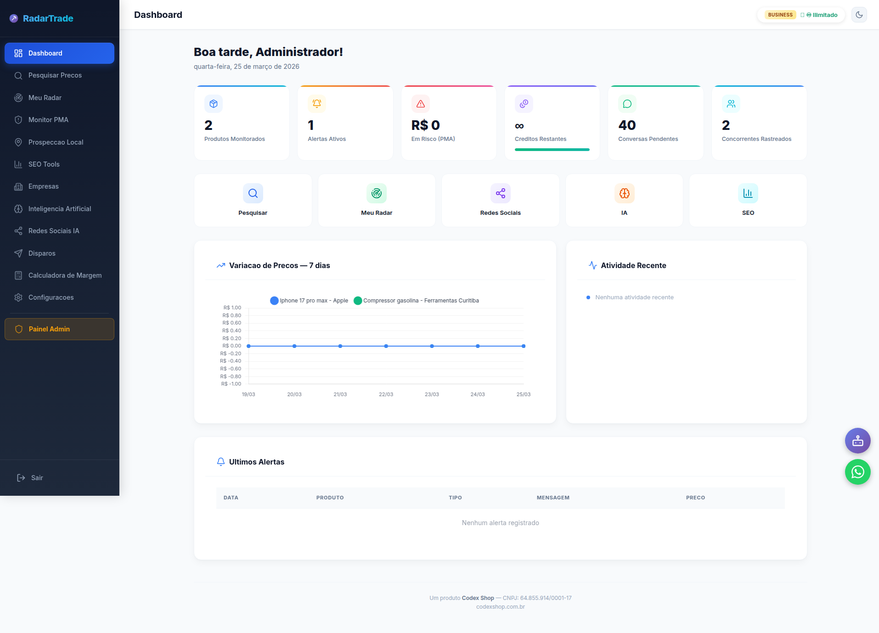Toggle dark mode with the moon icon
Viewport: 879px width, 633px height.
point(859,14)
